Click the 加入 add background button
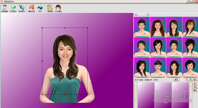 point(195,84)
